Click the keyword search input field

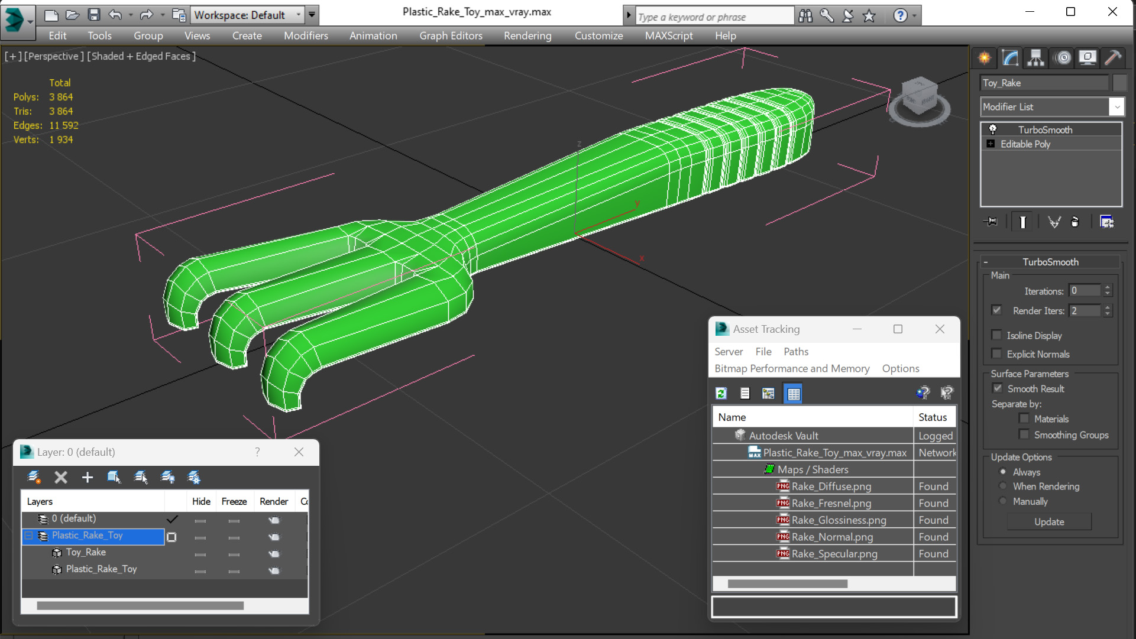[714, 17]
